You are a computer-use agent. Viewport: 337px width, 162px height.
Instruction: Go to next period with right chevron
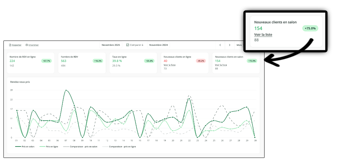coord(229,45)
